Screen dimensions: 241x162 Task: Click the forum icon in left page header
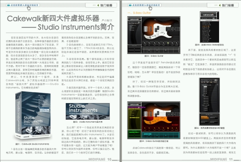coord(8,5)
